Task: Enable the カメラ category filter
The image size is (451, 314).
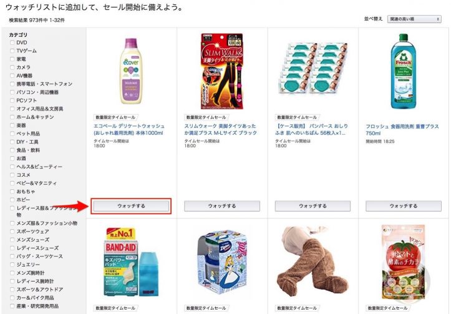Action: click(x=12, y=67)
